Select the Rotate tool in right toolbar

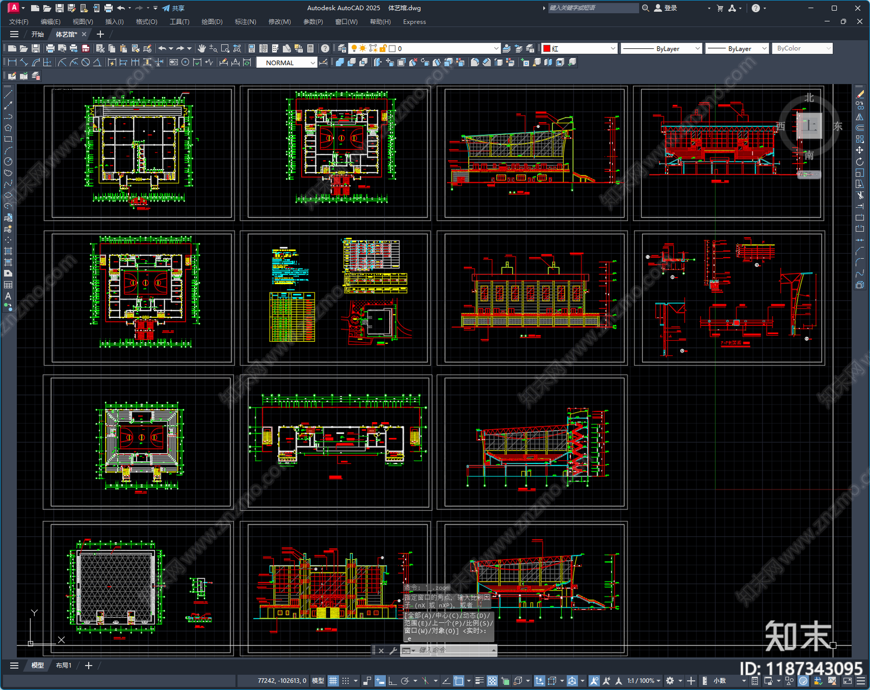[860, 161]
